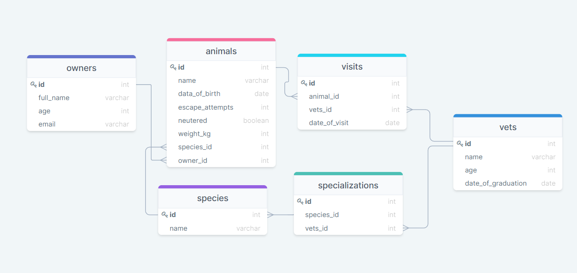Image resolution: width=577 pixels, height=273 pixels.
Task: Click the email field in owners table
Action: [47, 124]
